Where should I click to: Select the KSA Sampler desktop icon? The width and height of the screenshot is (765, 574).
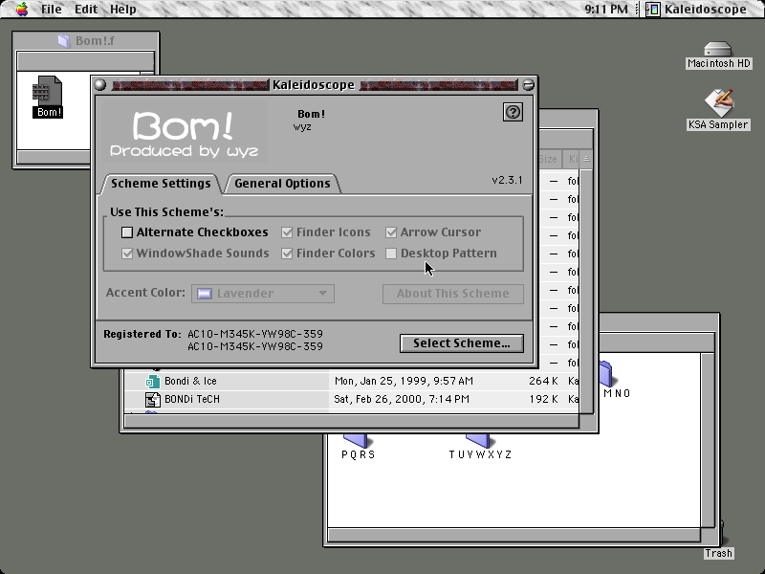[718, 110]
